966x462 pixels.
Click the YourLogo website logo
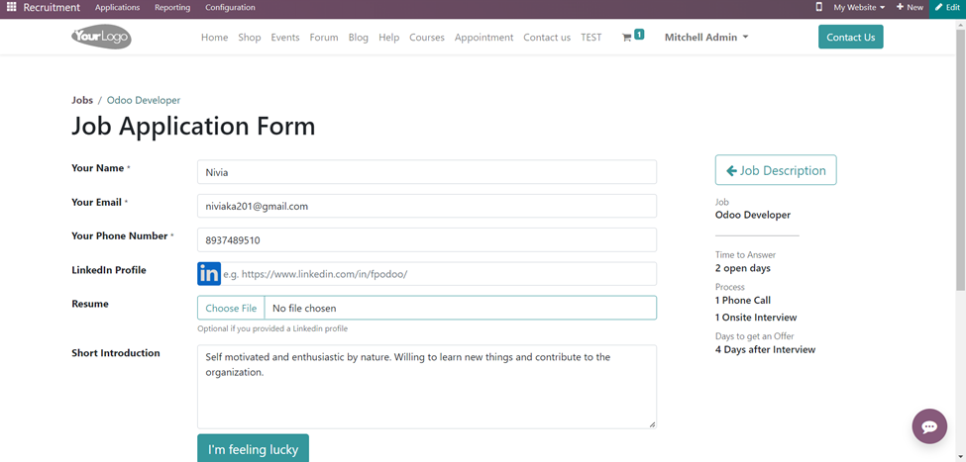pos(101,38)
